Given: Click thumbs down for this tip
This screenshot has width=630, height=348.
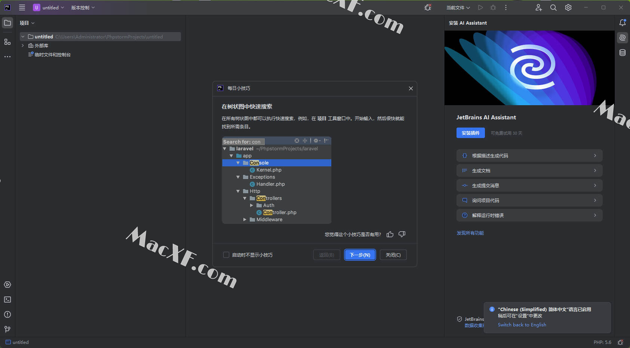Looking at the screenshot, I should point(402,234).
